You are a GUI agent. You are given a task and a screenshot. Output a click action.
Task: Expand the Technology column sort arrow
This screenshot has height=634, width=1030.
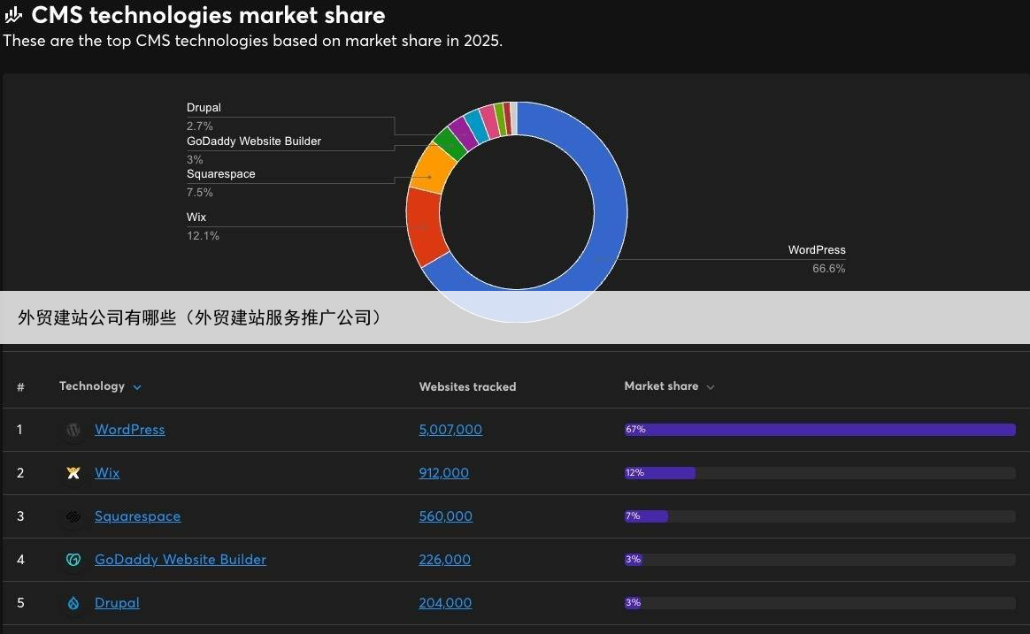click(x=137, y=387)
